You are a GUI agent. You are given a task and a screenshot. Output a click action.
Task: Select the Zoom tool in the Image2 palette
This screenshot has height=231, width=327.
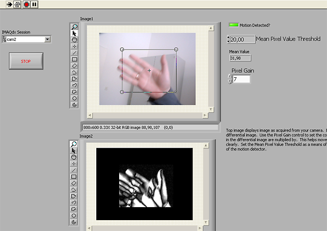pyautogui.click(x=73, y=143)
